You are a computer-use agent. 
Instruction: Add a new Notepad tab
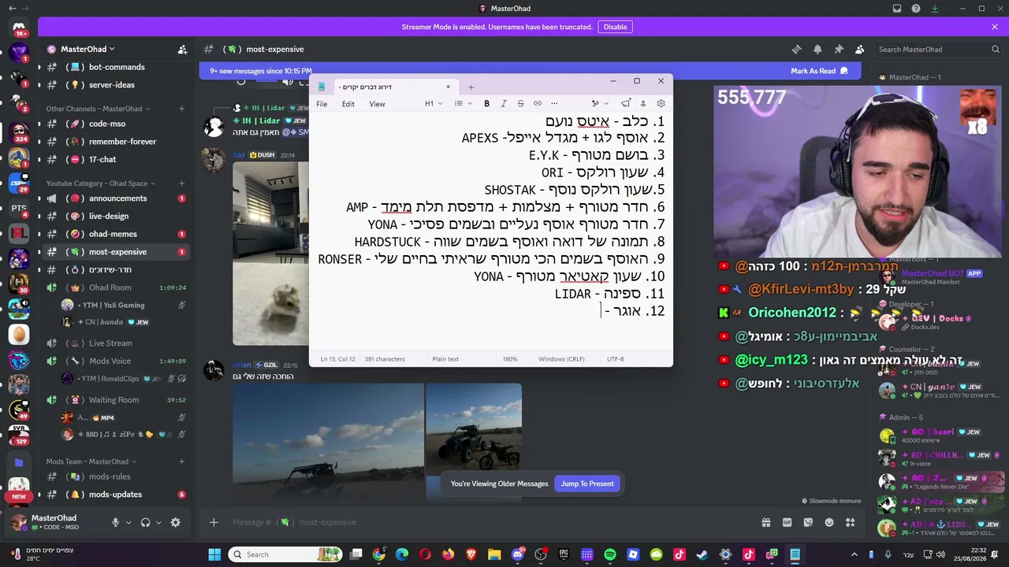pos(471,87)
